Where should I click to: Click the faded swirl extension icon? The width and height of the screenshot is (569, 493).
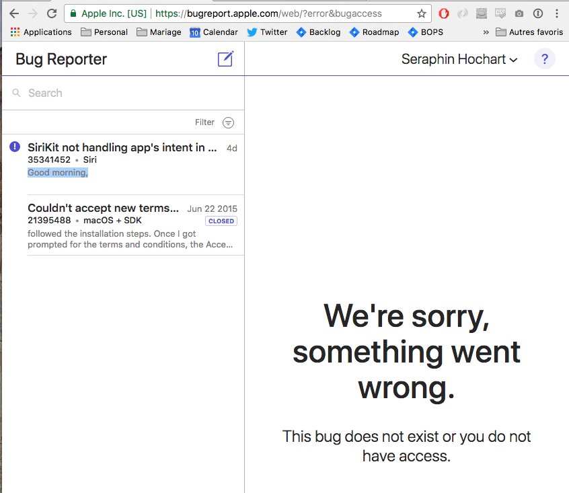pos(463,13)
